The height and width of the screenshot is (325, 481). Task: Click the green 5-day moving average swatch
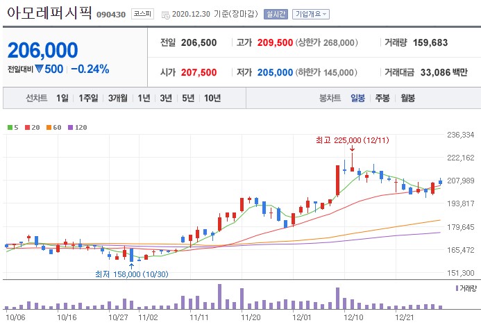coord(10,127)
